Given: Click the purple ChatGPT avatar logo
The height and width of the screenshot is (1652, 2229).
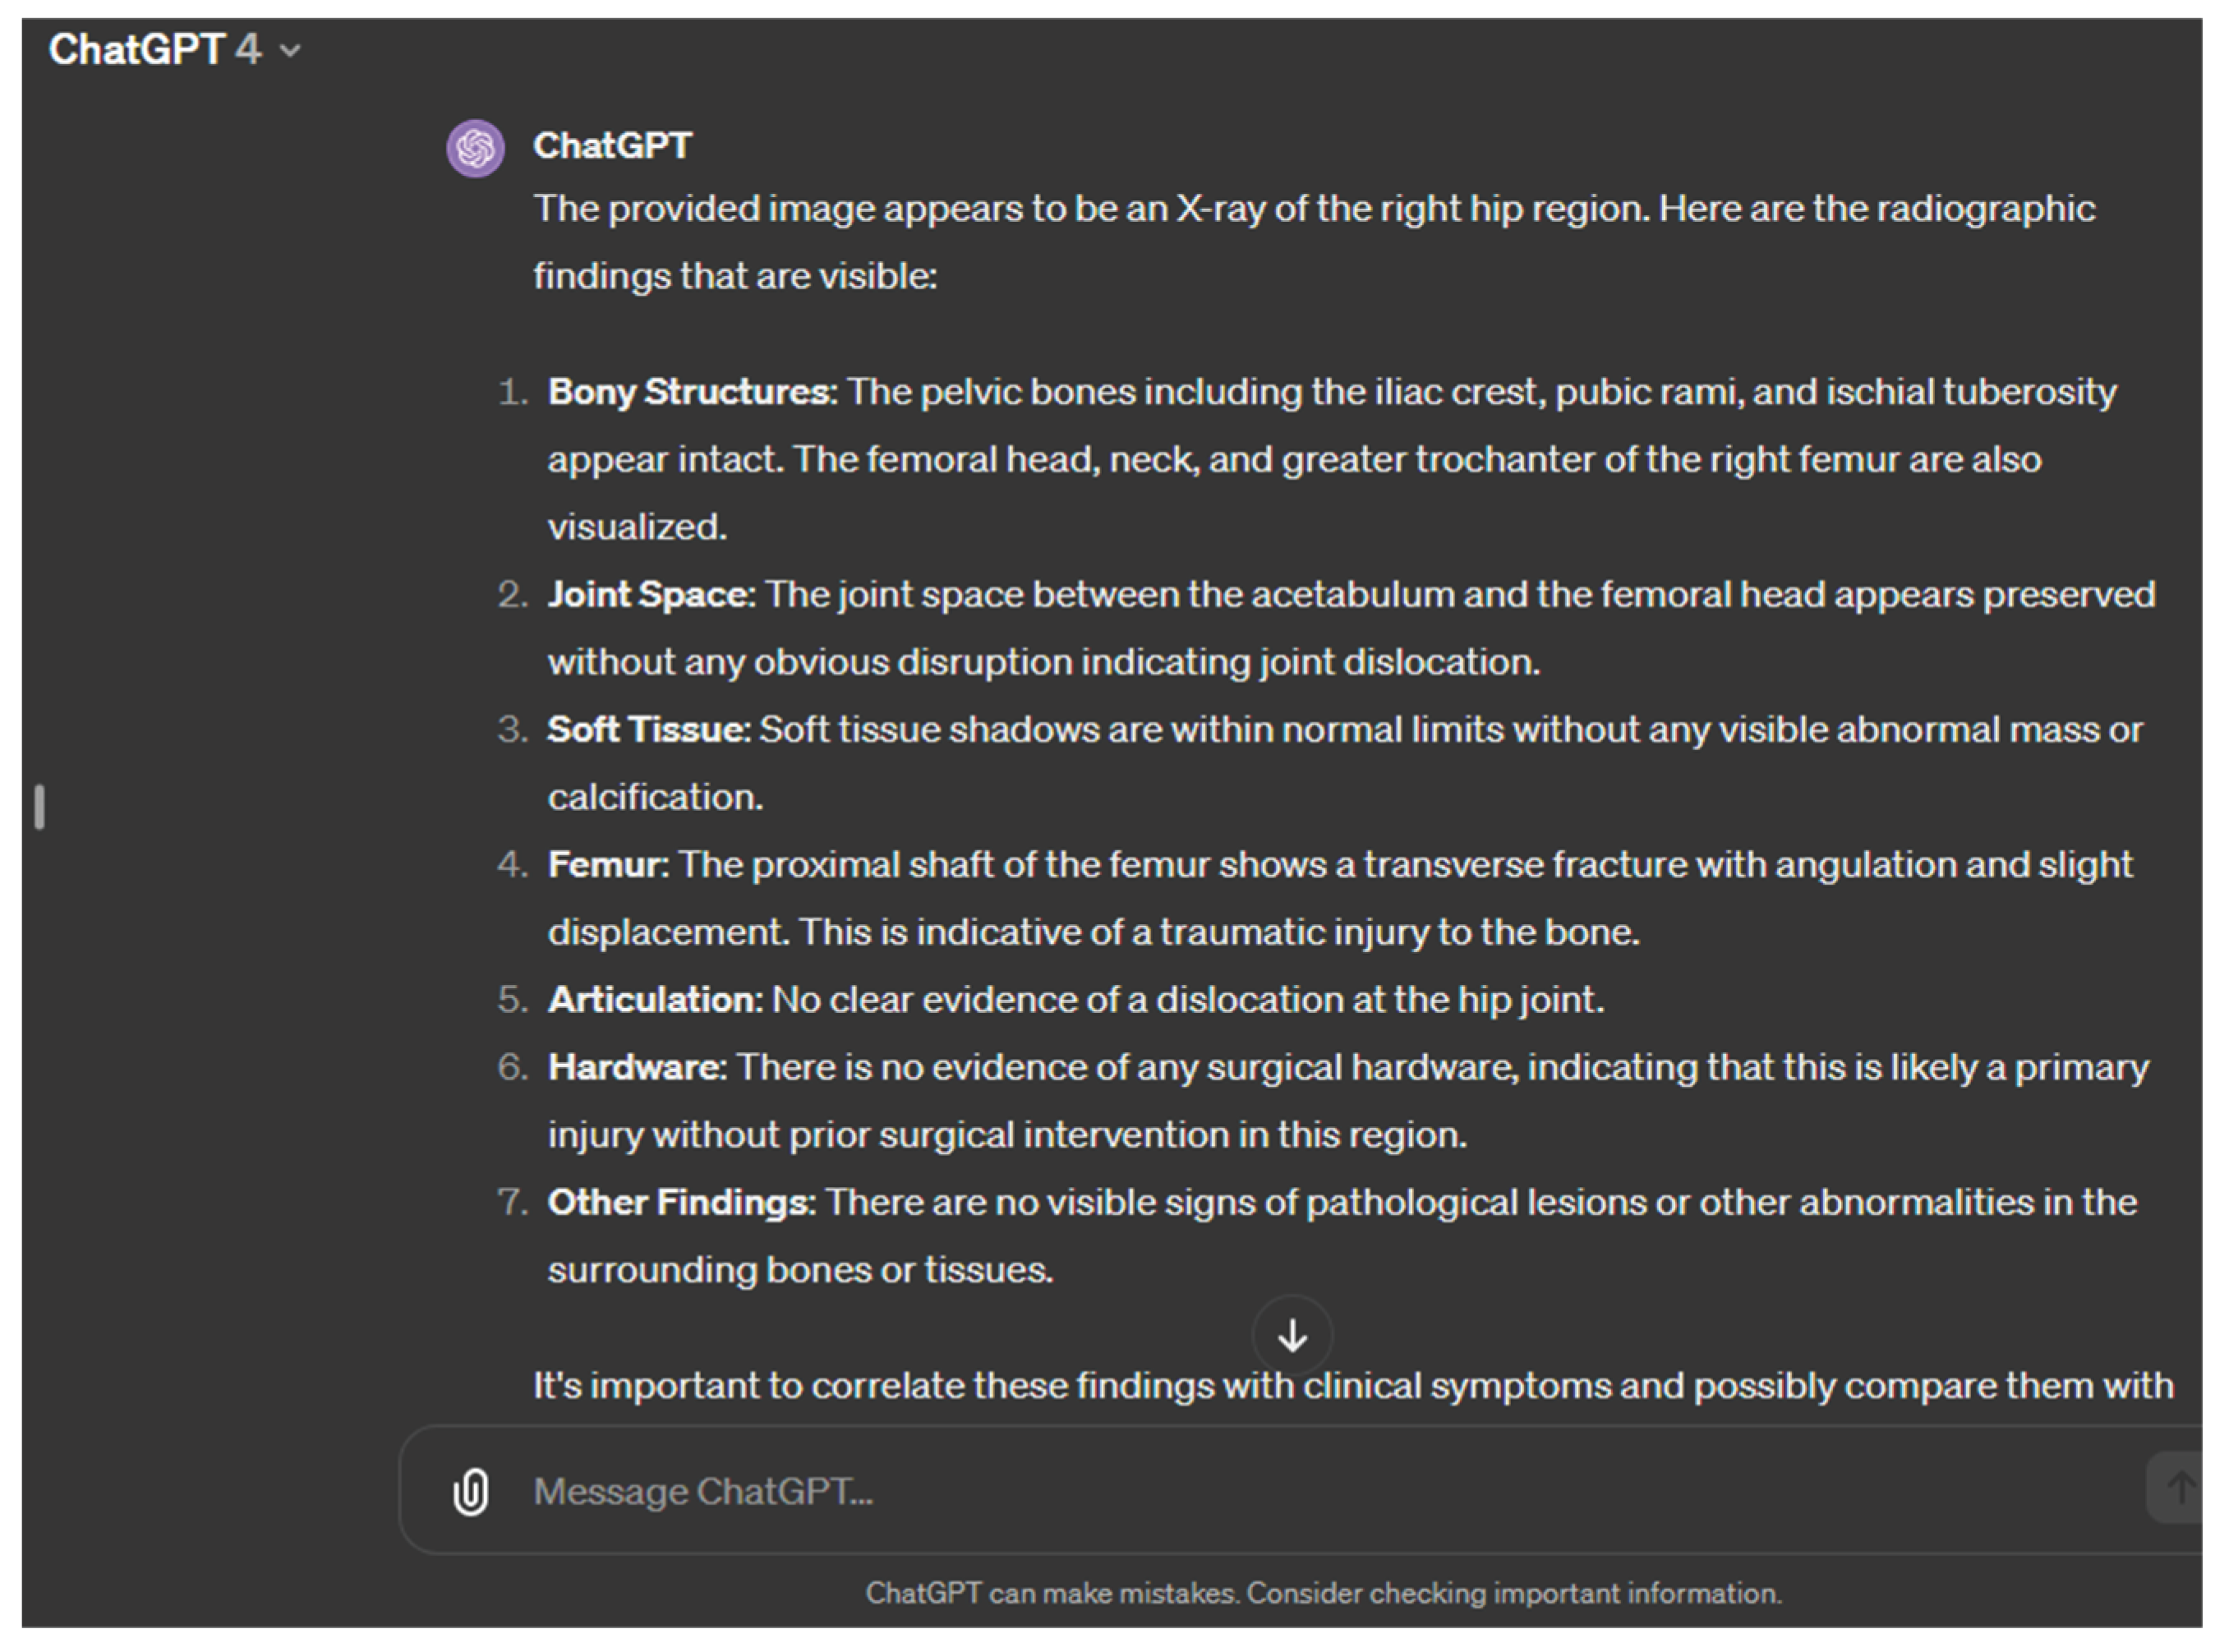Looking at the screenshot, I should click(475, 148).
